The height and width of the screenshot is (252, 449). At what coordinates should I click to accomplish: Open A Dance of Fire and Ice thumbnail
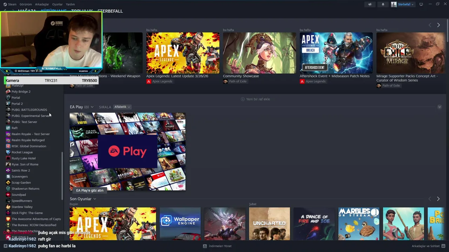pos(314,224)
